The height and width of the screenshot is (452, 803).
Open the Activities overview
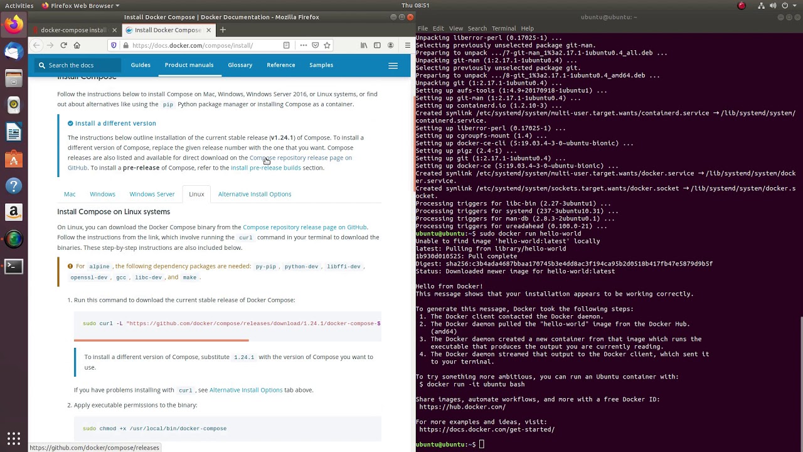(x=19, y=6)
